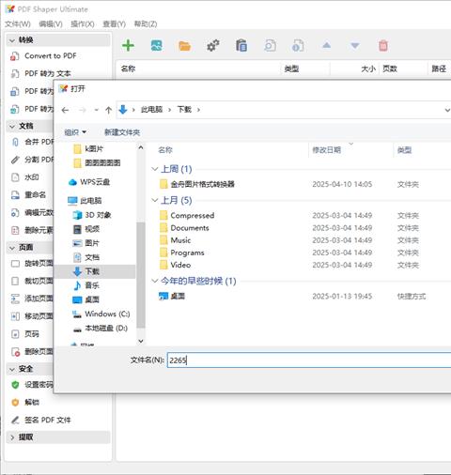The width and height of the screenshot is (451, 475).
Task: Collapse the 文档 sidebar section
Action: pos(12,127)
